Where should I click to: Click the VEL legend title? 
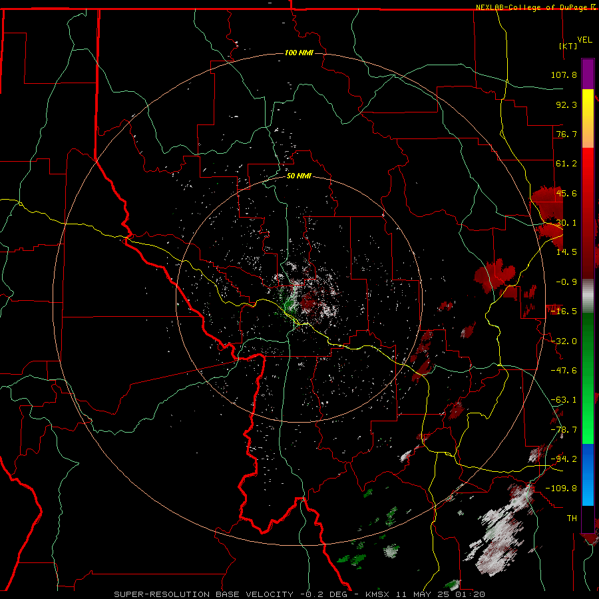coord(584,40)
